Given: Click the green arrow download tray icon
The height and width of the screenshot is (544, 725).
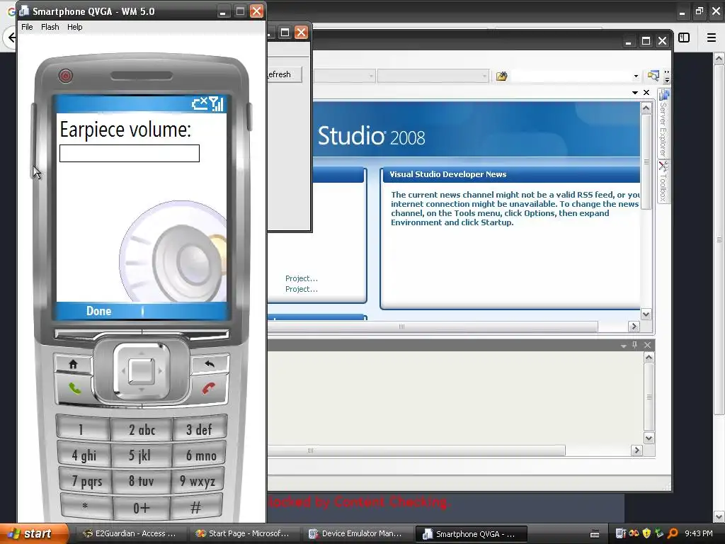Looking at the screenshot, I should (x=659, y=533).
